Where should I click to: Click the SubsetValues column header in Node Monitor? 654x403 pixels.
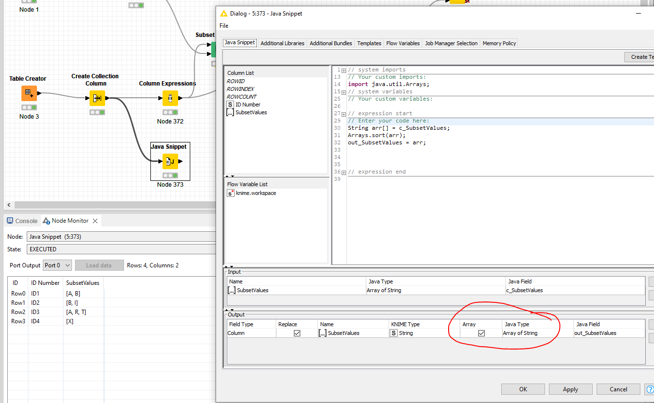[x=83, y=282]
